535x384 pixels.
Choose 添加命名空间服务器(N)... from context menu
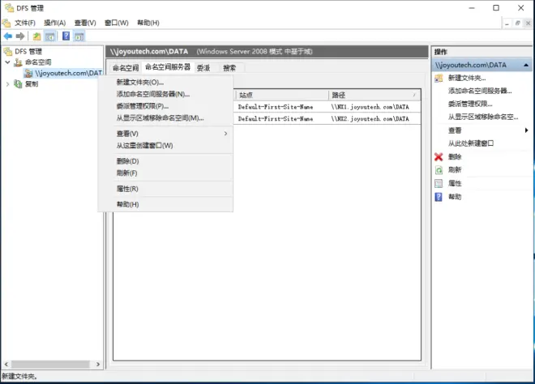165,94
